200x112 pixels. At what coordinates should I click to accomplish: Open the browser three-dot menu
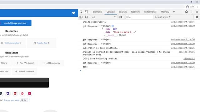tap(197, 7)
